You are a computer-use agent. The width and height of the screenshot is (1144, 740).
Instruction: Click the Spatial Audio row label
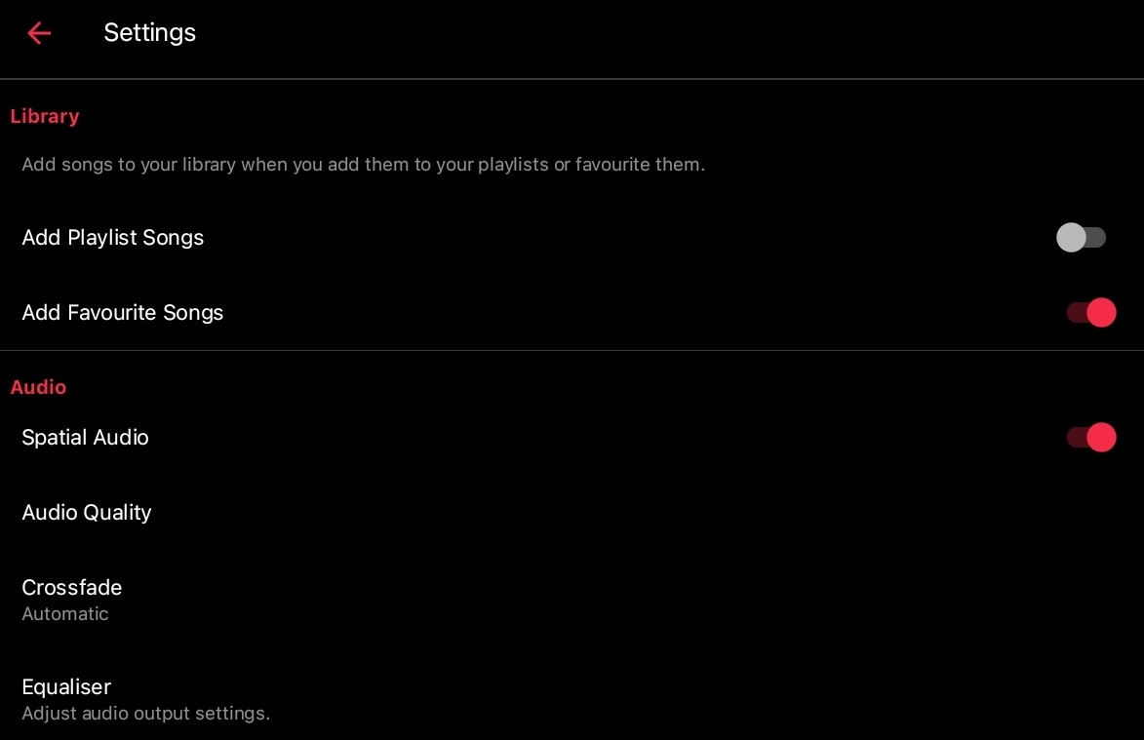(x=85, y=437)
